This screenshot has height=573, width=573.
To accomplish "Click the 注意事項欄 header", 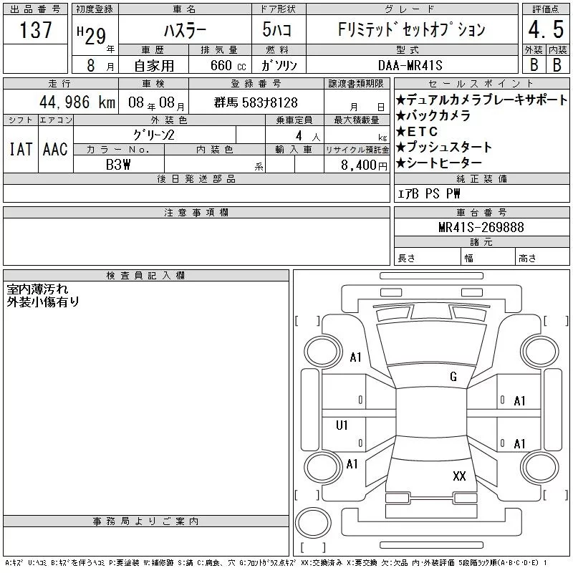I will (196, 212).
